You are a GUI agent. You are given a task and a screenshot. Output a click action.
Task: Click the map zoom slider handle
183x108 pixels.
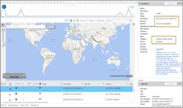click(3, 42)
